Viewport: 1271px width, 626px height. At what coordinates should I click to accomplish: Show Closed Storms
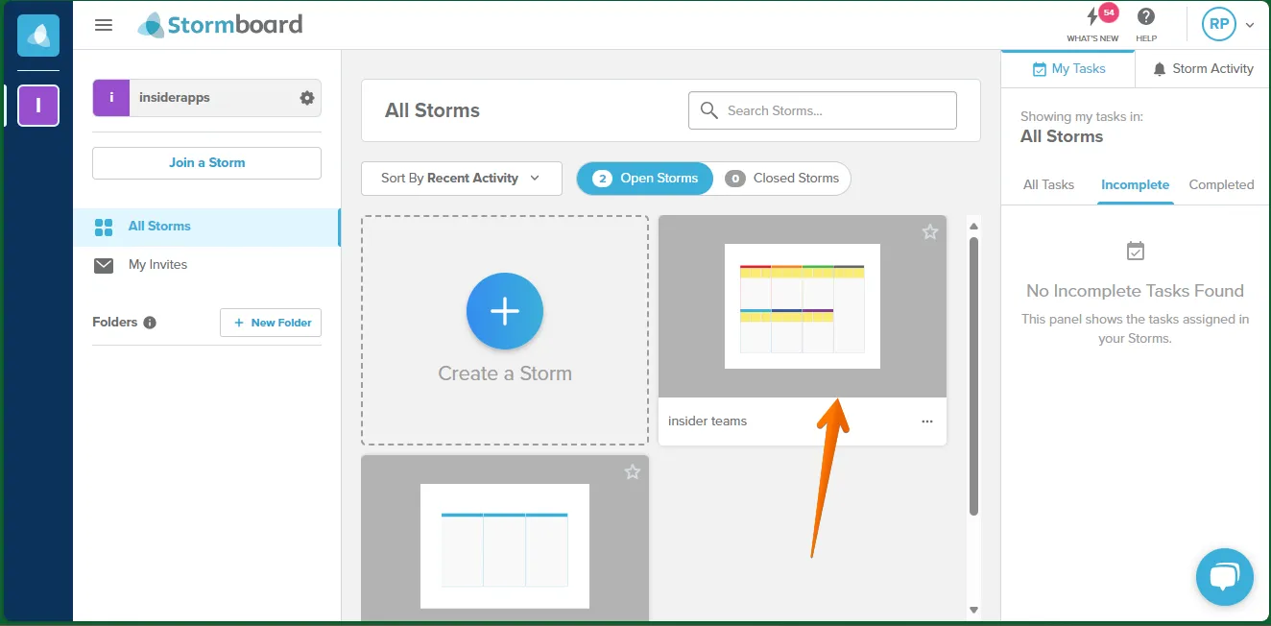(x=782, y=179)
